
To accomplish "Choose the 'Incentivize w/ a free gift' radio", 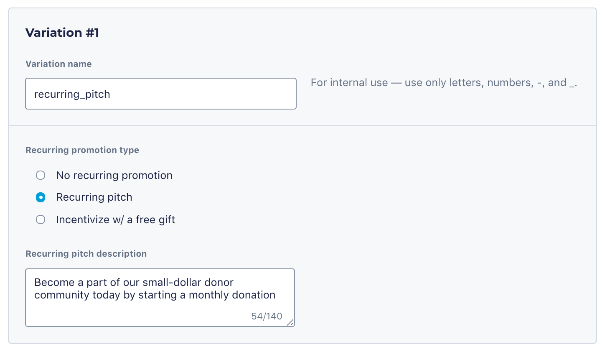I will coord(41,219).
